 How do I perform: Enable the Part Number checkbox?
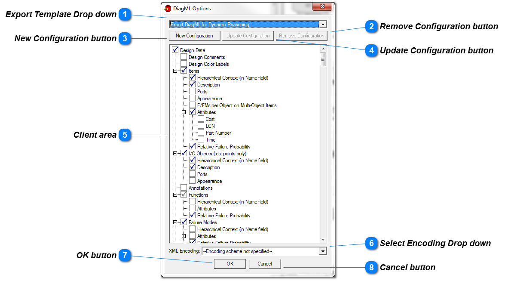(x=201, y=133)
